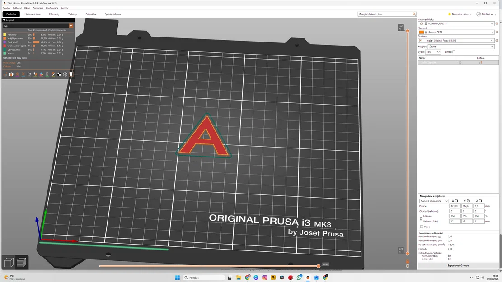The image size is (502, 282).
Task: Click the Pozice X field showing 121,29
Action: coord(455,206)
